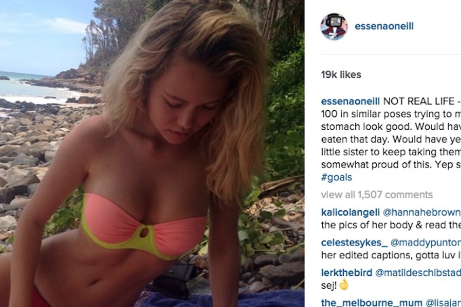This screenshot has width=461, height=307.
Task: Open the mentioned @maddypunton profile
Action: (426, 243)
